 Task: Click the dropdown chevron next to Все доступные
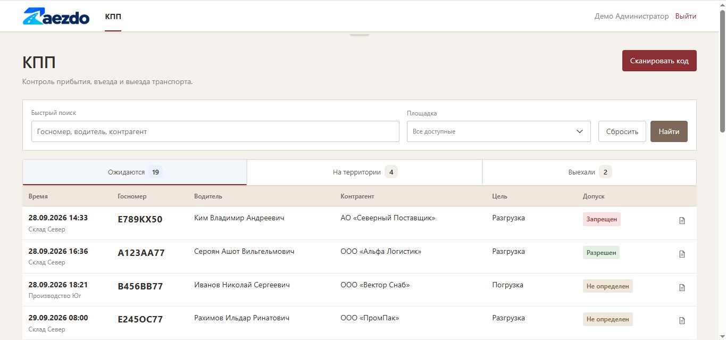coord(580,131)
